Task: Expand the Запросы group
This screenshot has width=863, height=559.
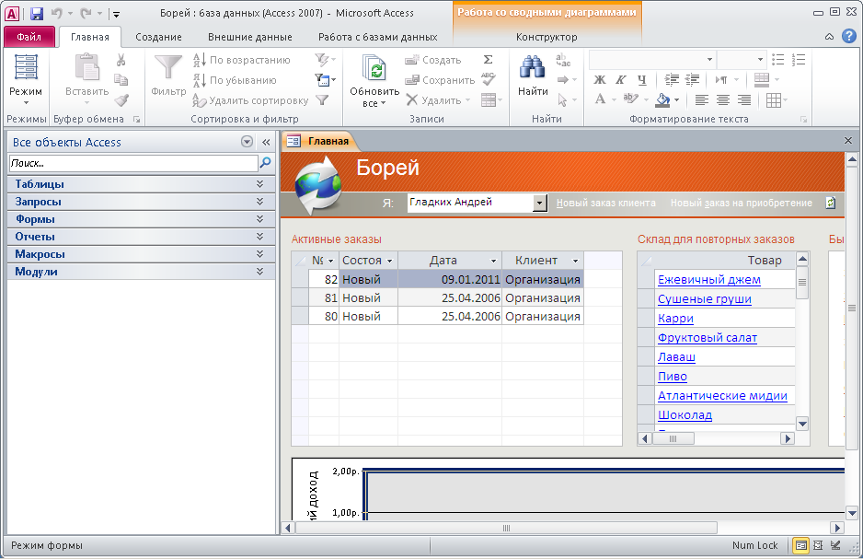Action: [x=141, y=202]
